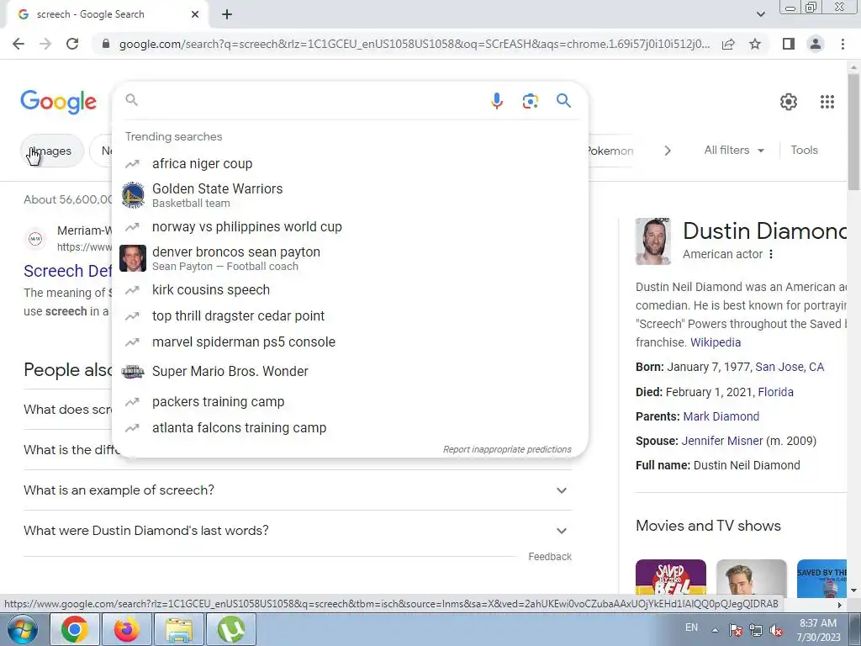861x646 pixels.
Task: Choose 'denver broncos sean payton' suggestion
Action: click(350, 259)
